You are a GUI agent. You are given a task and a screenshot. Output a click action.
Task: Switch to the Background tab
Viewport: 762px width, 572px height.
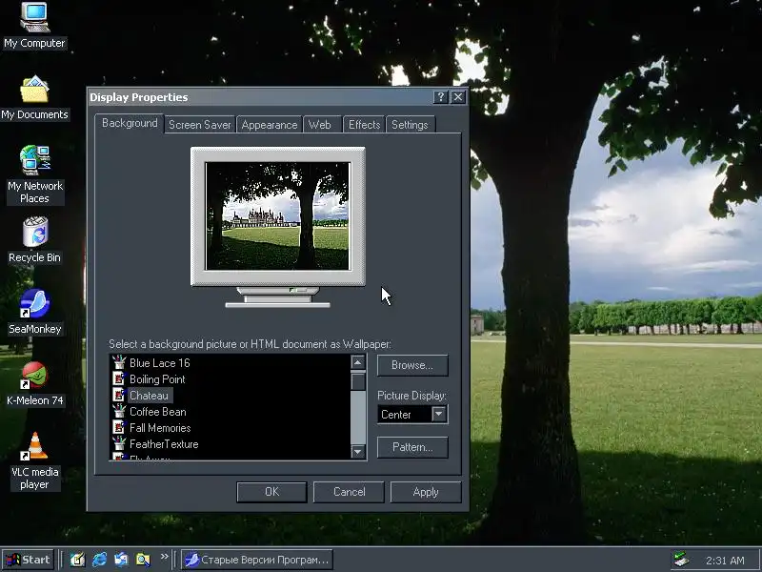tap(130, 123)
